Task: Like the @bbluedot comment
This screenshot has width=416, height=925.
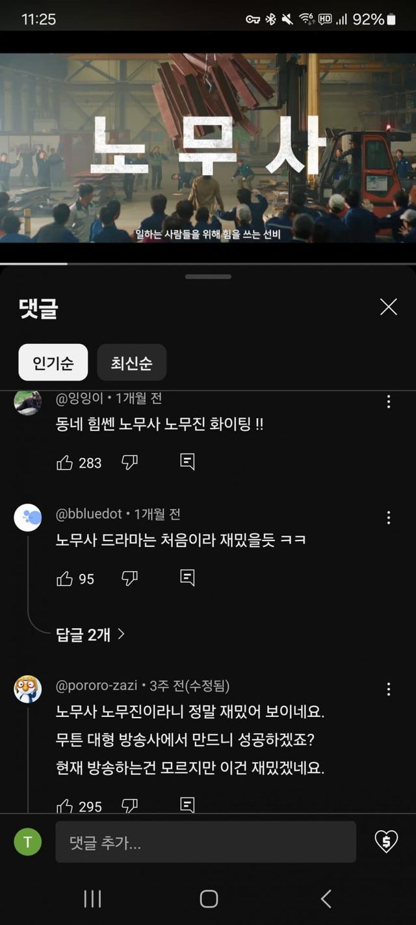Action: [x=65, y=578]
